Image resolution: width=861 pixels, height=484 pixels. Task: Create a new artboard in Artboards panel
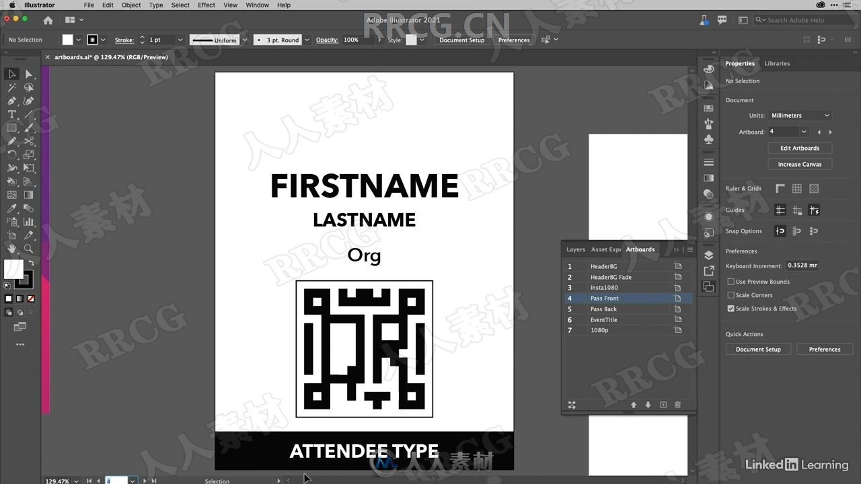[663, 405]
